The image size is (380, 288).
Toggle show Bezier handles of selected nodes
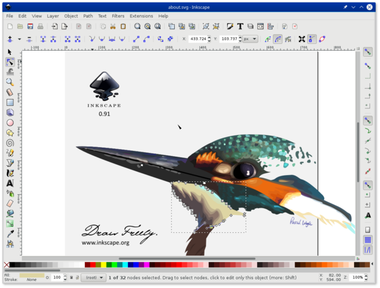pos(312,39)
